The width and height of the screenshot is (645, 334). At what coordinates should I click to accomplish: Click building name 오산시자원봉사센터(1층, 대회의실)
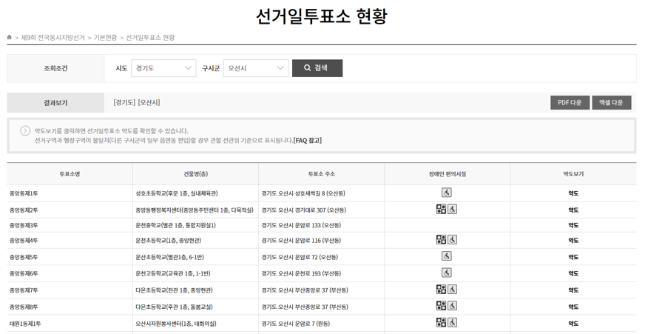pyautogui.click(x=176, y=324)
